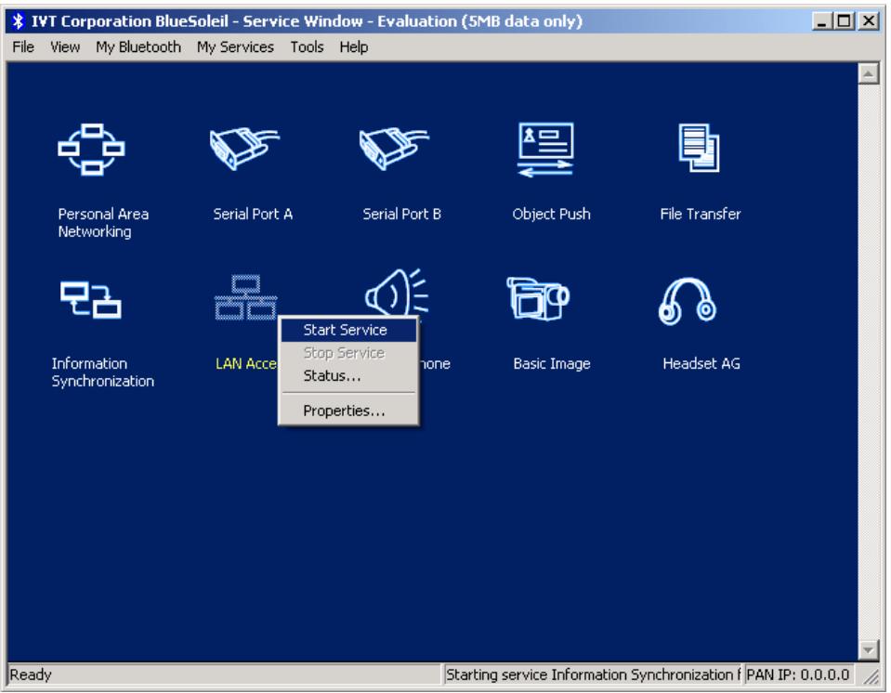Click the scrollbar up arrow
The image size is (891, 693).
pos(869,73)
